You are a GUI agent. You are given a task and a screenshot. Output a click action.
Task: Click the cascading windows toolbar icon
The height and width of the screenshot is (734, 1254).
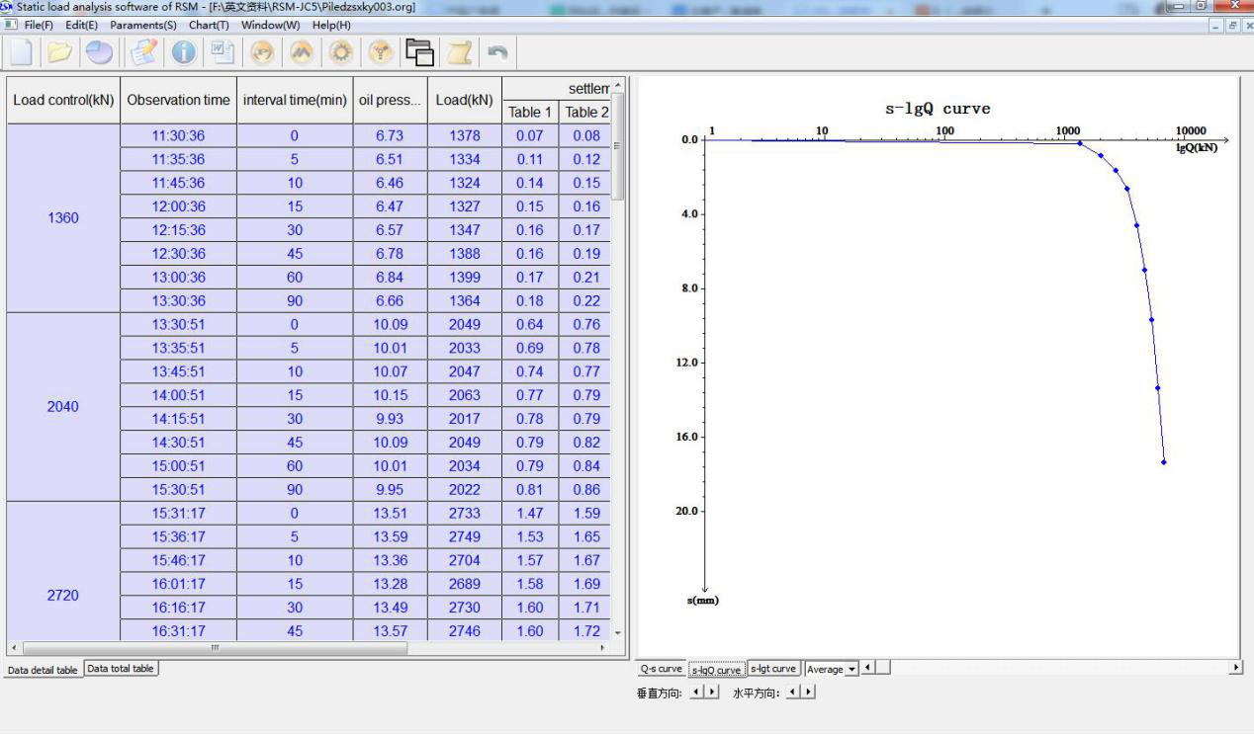(420, 53)
